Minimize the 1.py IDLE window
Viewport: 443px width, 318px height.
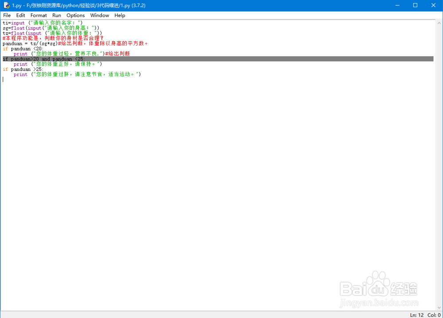coord(397,5)
